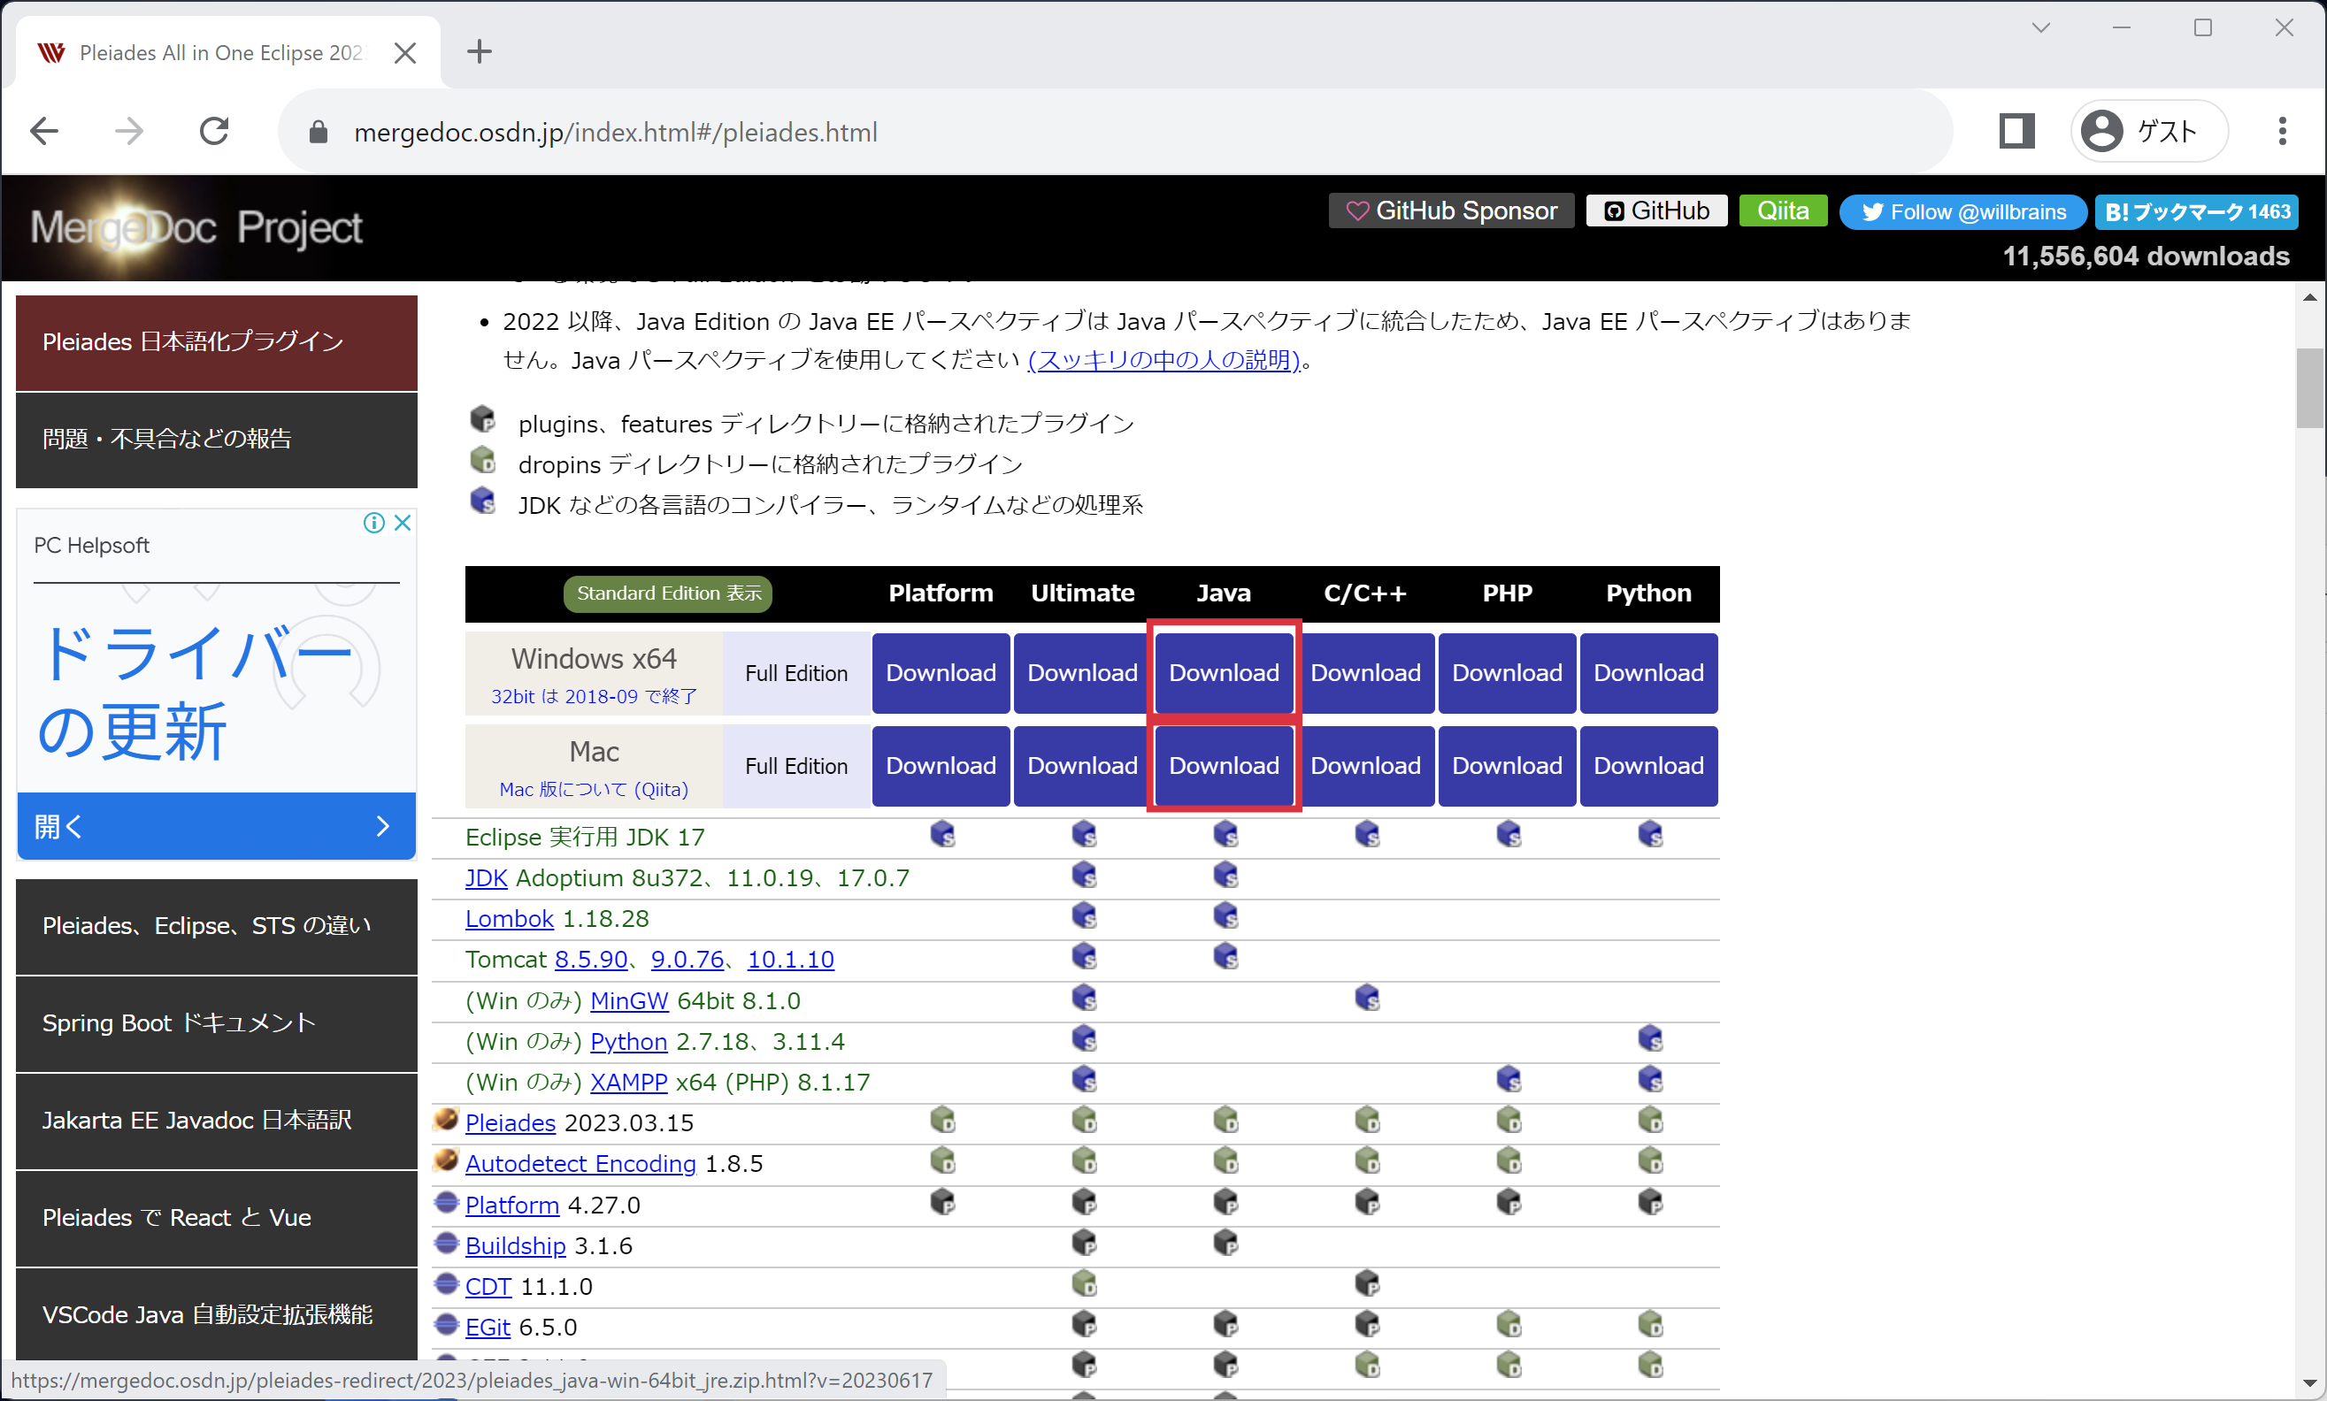Download Windows x64 Java Full Edition

[1224, 673]
